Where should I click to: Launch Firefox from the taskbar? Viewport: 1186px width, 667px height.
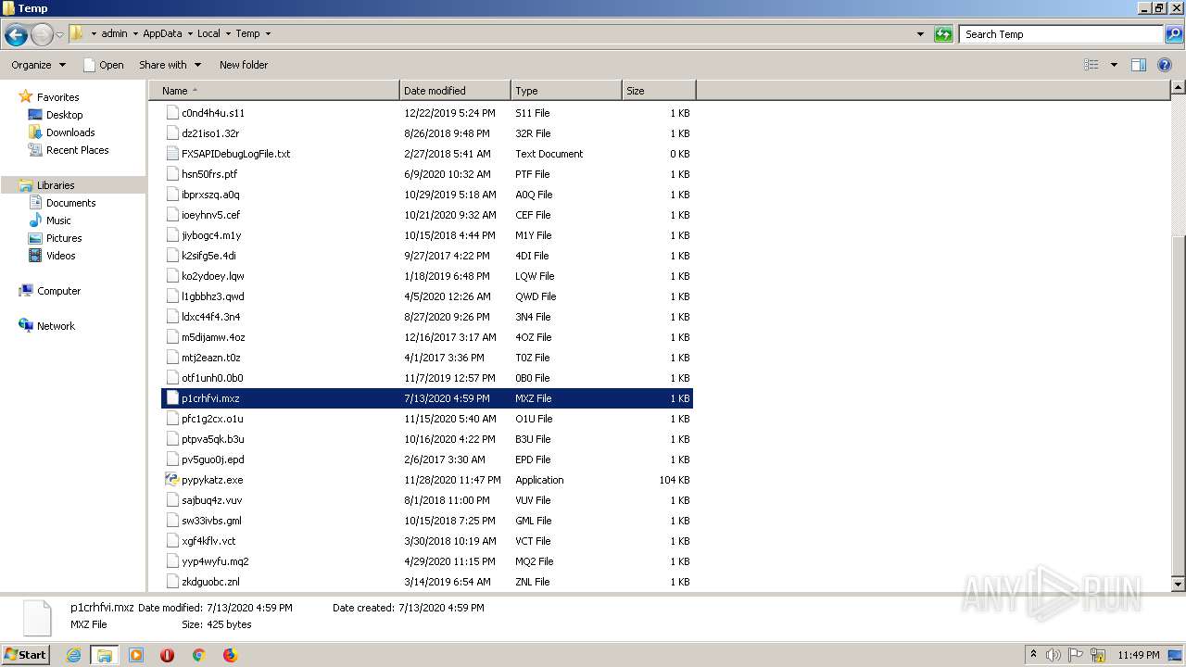(x=230, y=655)
